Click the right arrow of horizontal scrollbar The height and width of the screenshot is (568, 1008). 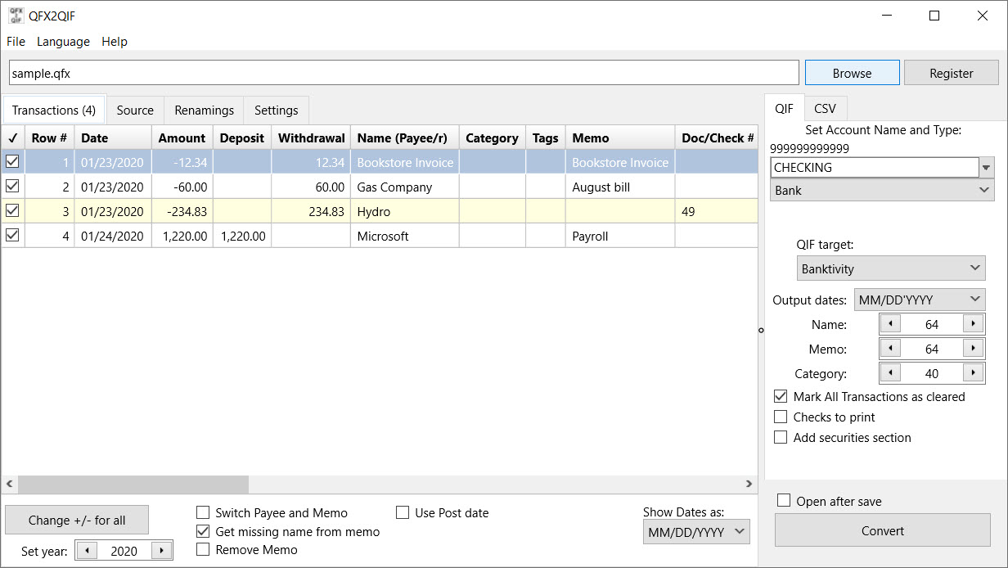[749, 484]
